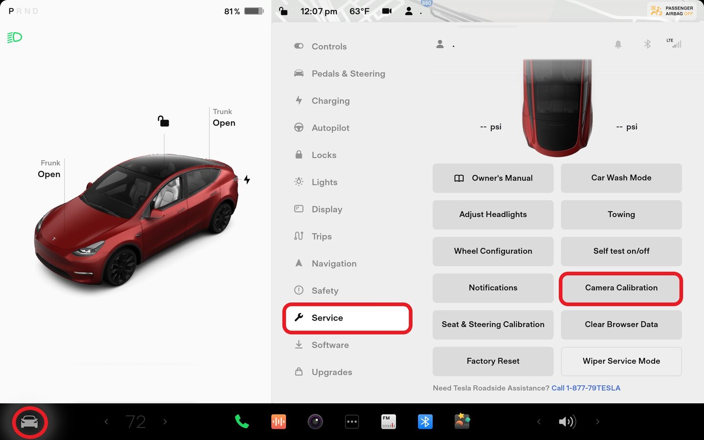Open the blue Bluetooth app in dock
The width and height of the screenshot is (704, 440).
(x=425, y=421)
